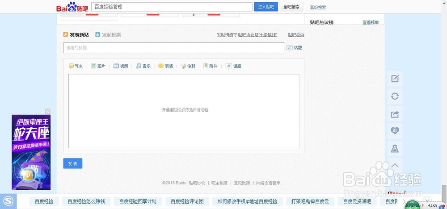Open the 贴吧投诉 link
The image size is (447, 209).
click(296, 35)
